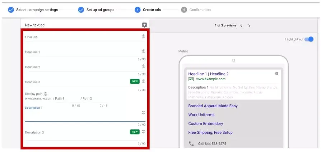The image size is (321, 152).
Task: Open help icon for Final URL
Action: point(143,36)
